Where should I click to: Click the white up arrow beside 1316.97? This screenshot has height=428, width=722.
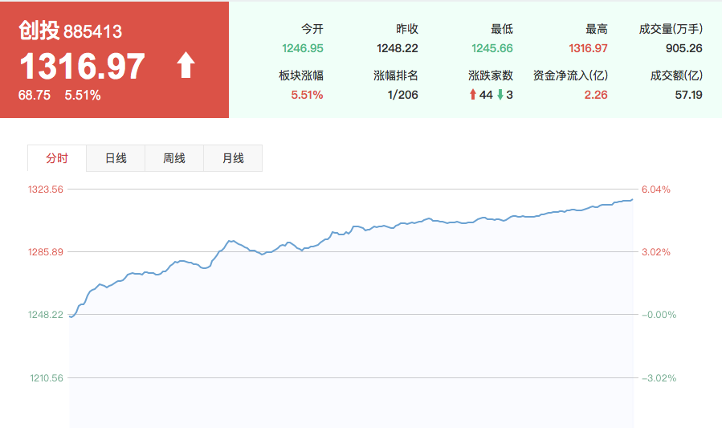186,65
